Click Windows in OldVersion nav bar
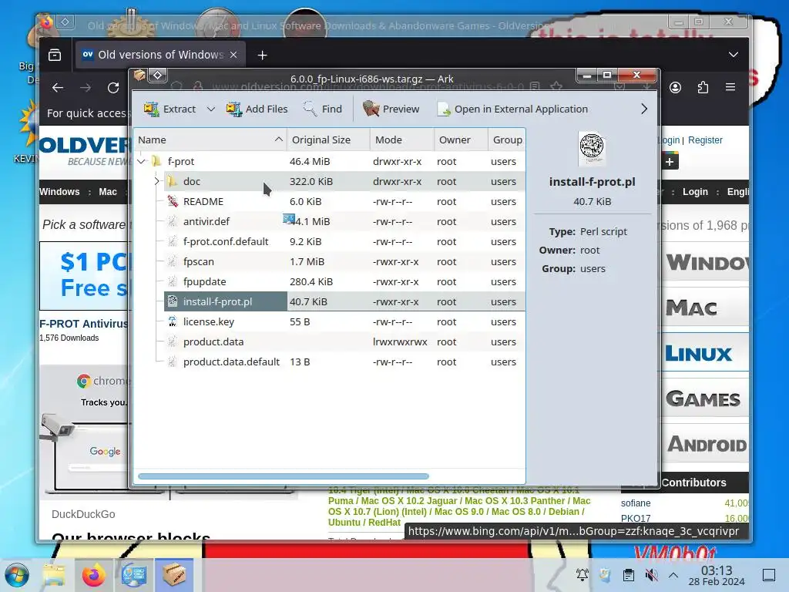Screen dimensions: 789x592 [59, 192]
